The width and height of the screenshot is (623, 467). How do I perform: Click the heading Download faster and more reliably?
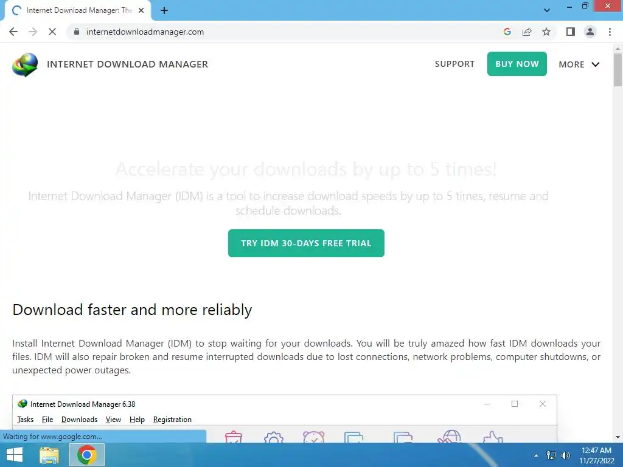click(132, 310)
